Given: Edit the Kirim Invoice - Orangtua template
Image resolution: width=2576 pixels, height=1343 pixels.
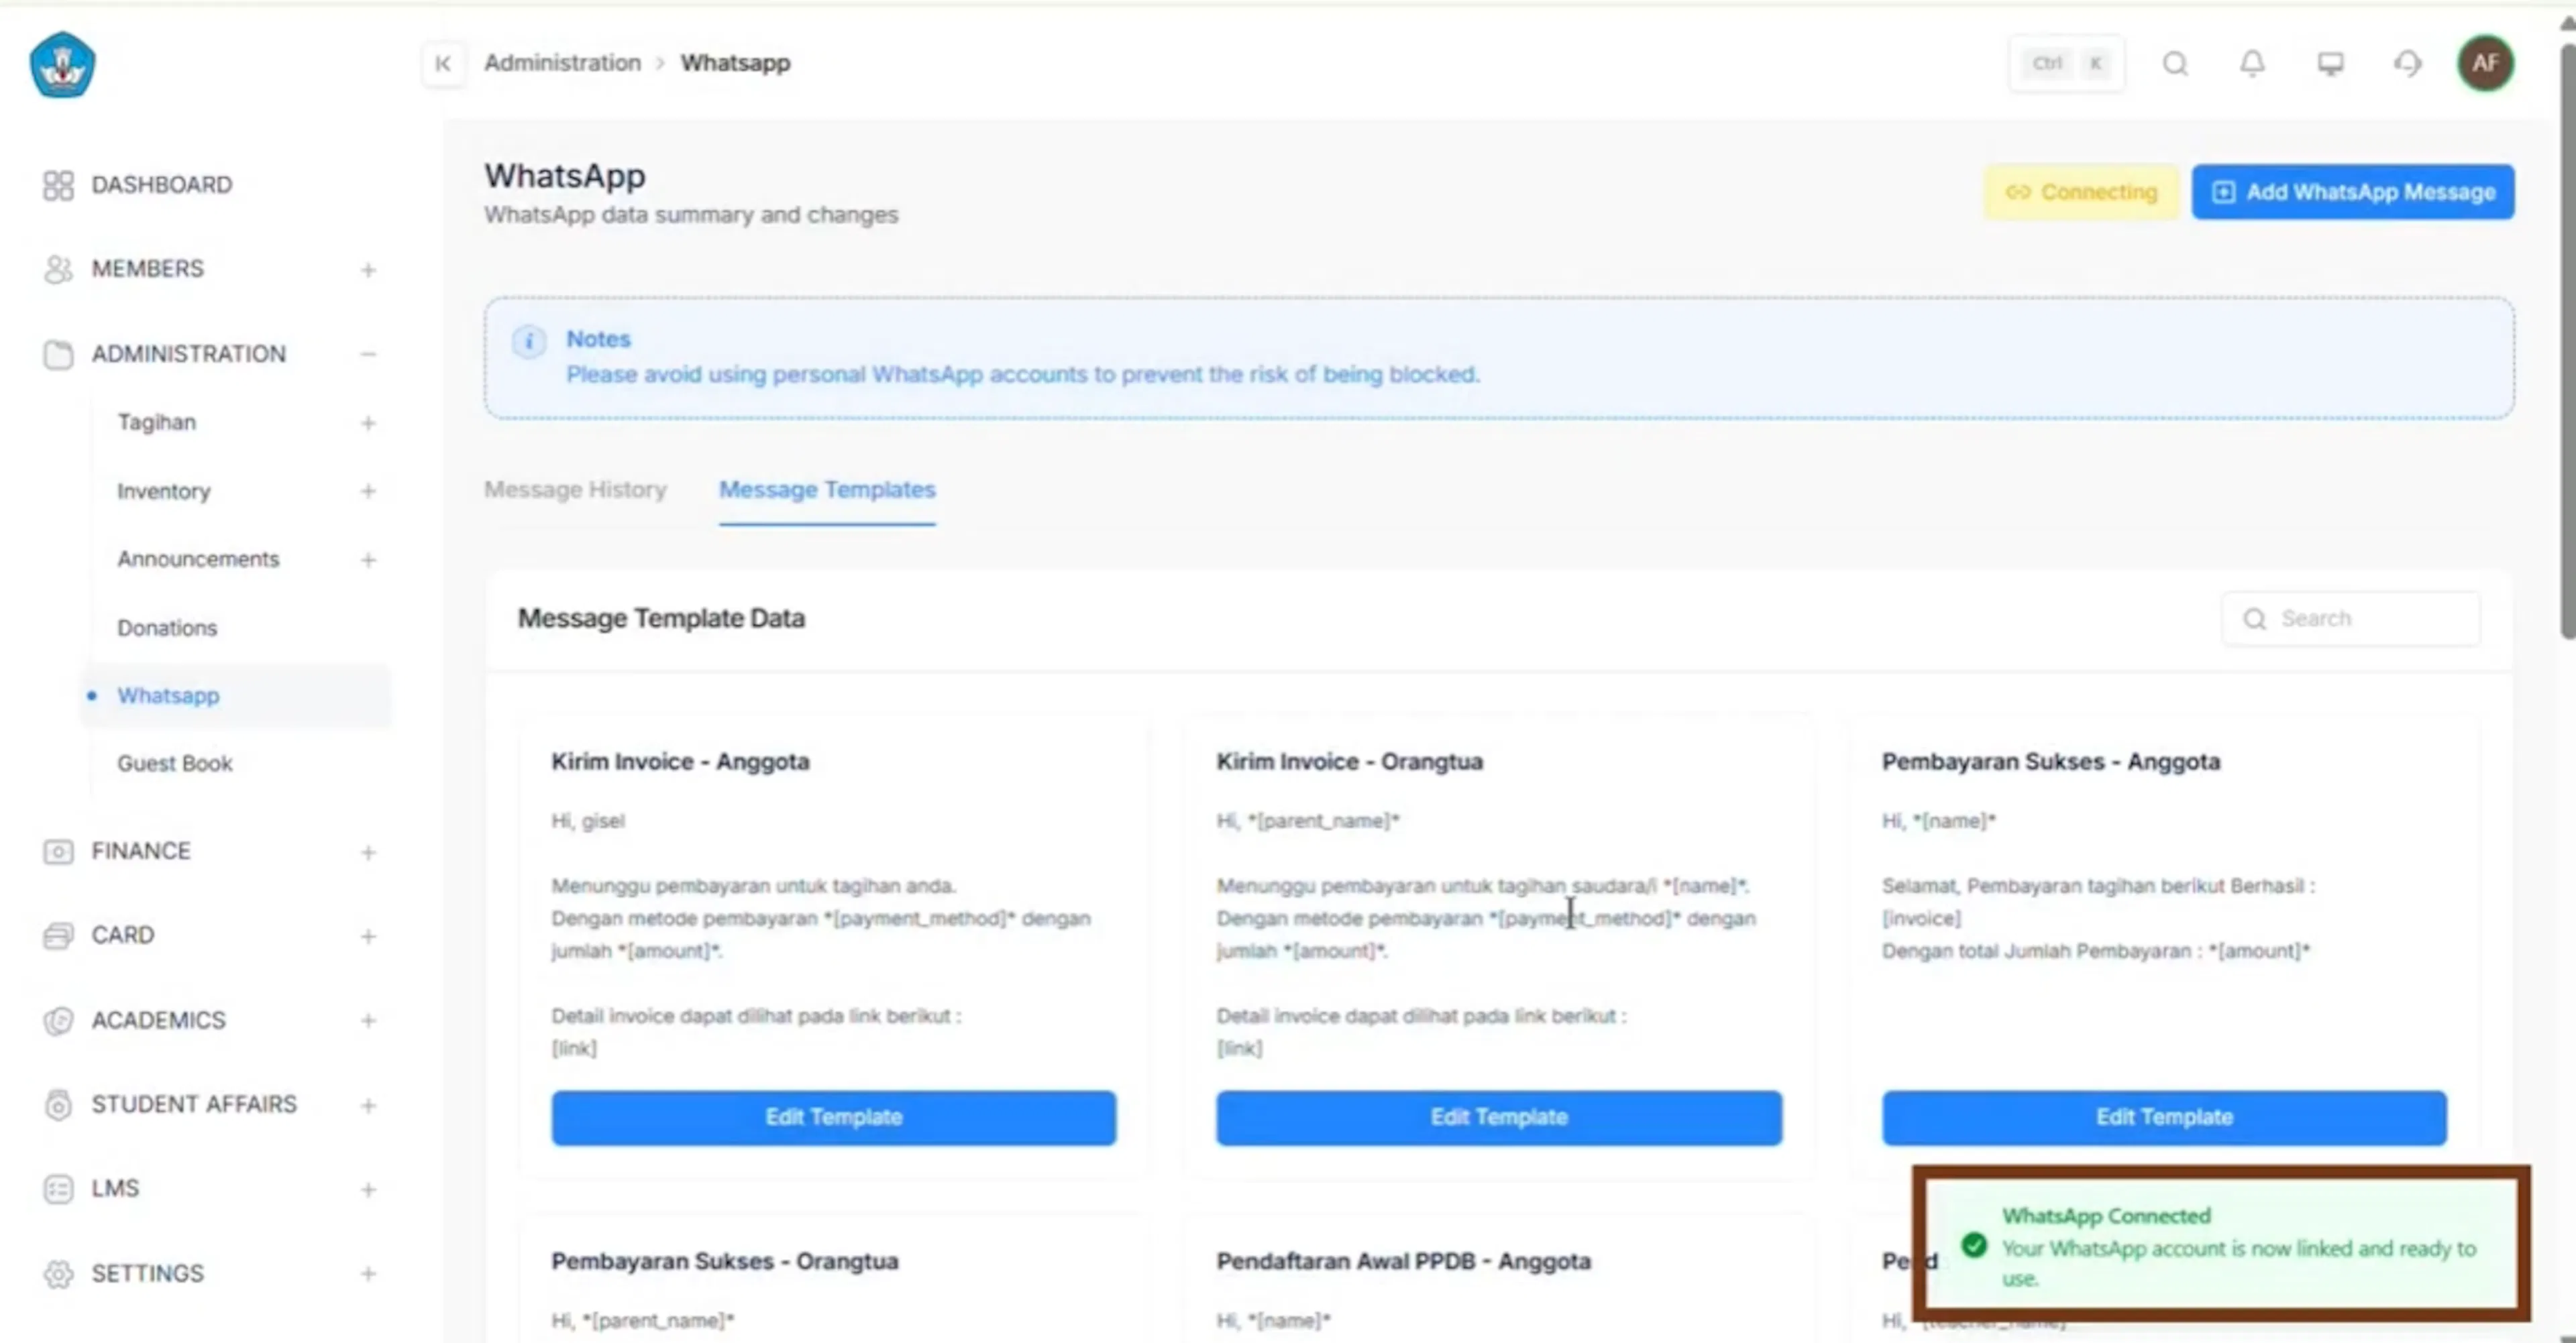Looking at the screenshot, I should coord(1499,1117).
